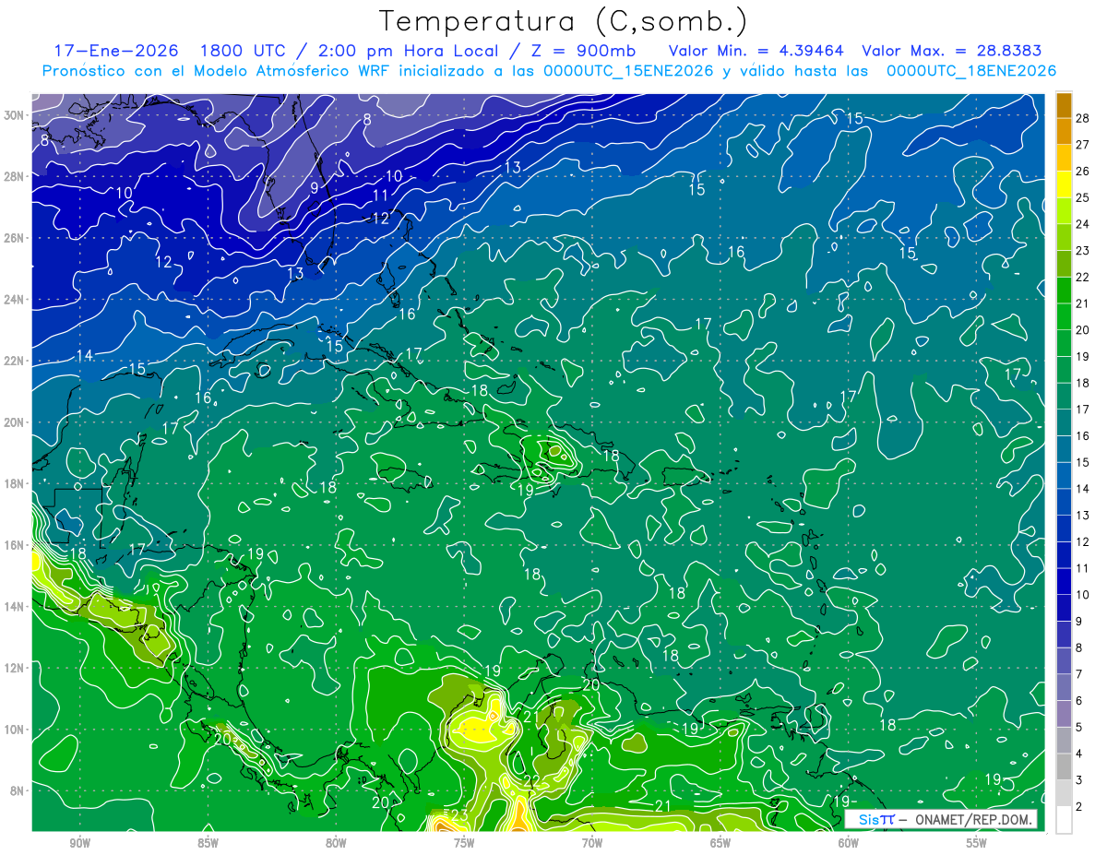Click the '11' contour label on the map
1107x855 pixels.
[x=380, y=196]
